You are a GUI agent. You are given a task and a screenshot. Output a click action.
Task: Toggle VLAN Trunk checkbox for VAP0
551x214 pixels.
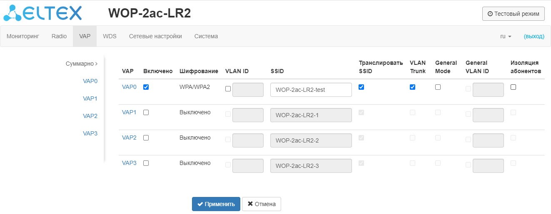tap(412, 87)
